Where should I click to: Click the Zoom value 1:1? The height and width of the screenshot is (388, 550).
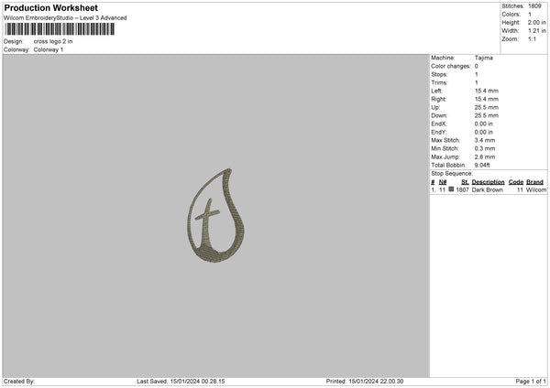[532, 38]
